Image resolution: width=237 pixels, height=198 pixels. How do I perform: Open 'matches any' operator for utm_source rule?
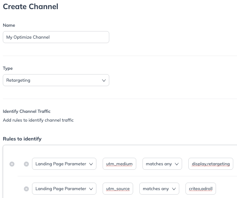pyautogui.click(x=159, y=189)
